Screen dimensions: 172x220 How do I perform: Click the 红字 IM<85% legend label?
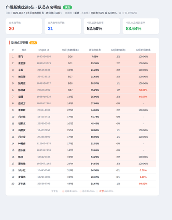coord(106,191)
